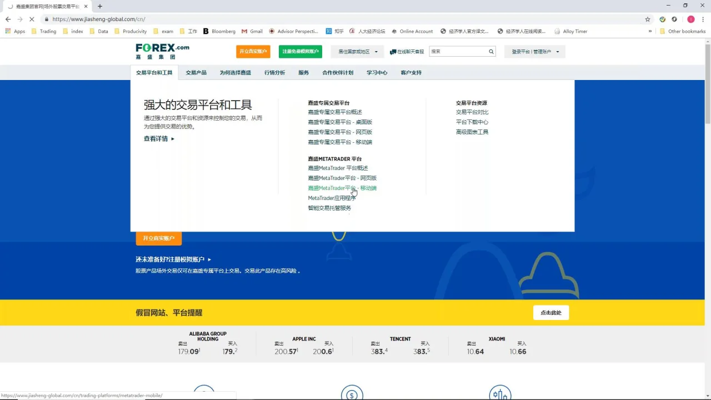Open the Trading bookmark folder
The height and width of the screenshot is (400, 711).
(44, 31)
